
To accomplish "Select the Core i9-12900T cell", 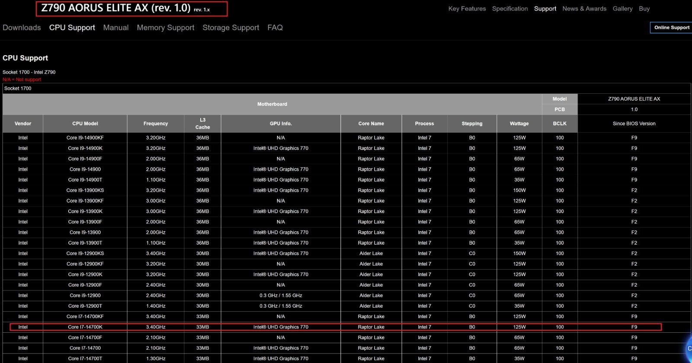I will [x=85, y=306].
